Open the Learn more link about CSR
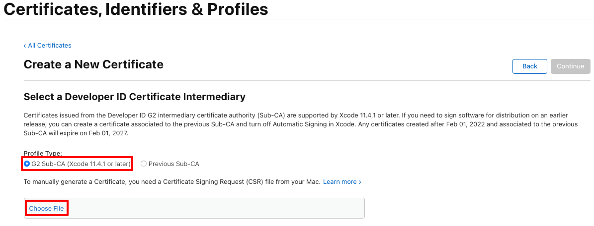Image resolution: width=594 pixels, height=226 pixels. 339,182
